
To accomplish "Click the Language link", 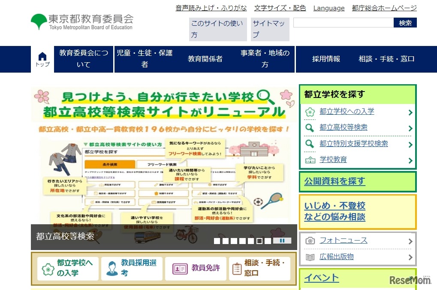I will coord(329,8).
